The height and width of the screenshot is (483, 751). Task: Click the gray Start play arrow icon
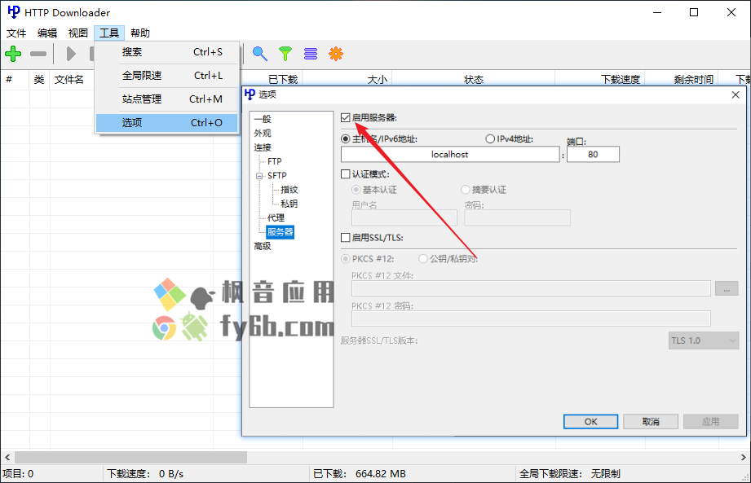[71, 54]
